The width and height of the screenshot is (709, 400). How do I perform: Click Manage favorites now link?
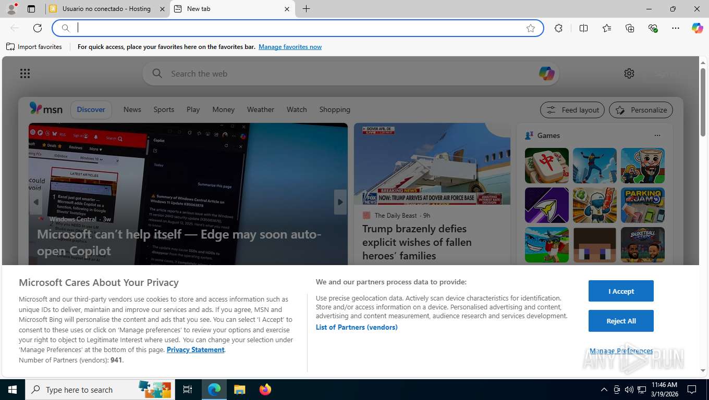click(290, 47)
